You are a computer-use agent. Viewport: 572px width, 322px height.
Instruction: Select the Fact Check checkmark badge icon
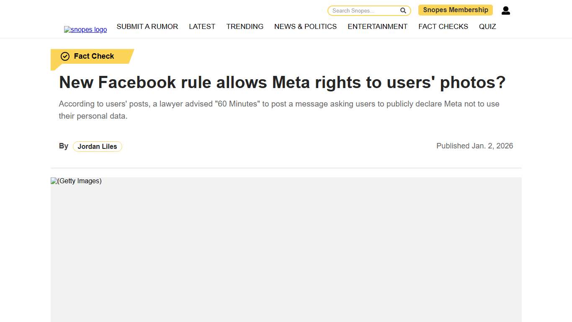tap(65, 56)
